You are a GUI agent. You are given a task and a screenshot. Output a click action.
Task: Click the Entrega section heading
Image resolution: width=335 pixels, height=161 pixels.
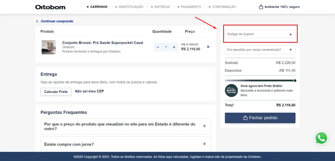tap(49, 74)
